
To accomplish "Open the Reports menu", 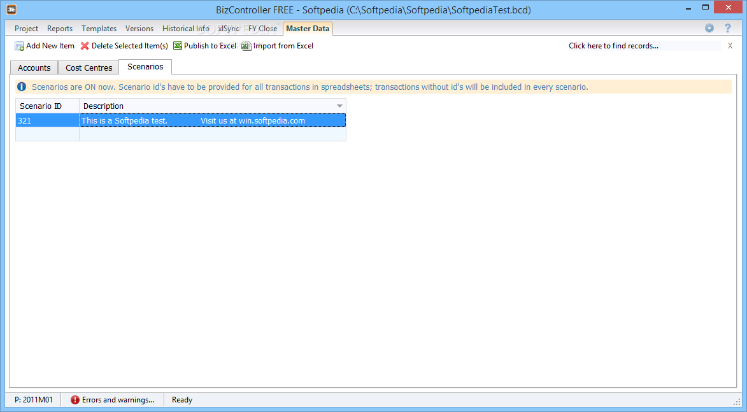I will [x=60, y=29].
